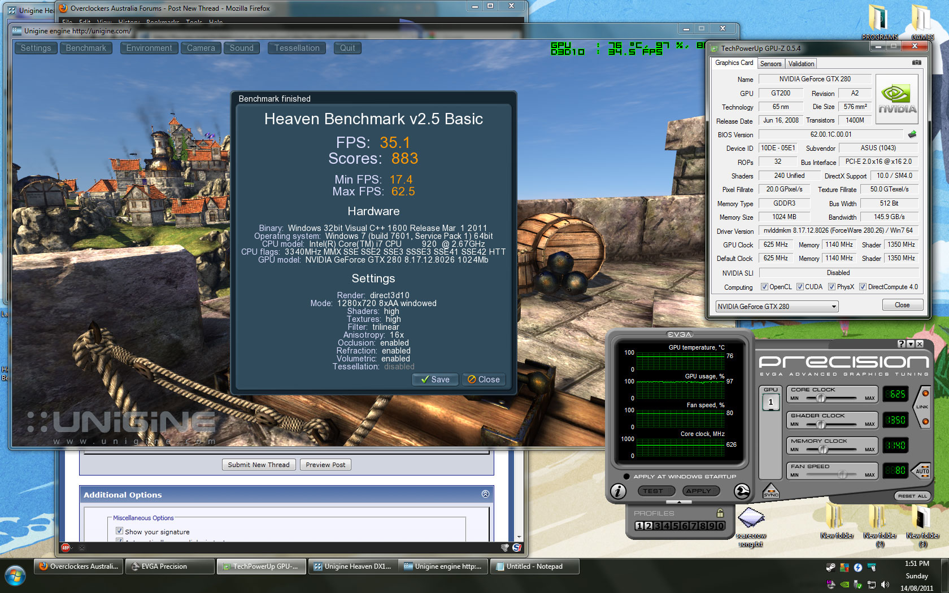Click the GPU-Z screenshot camera icon
This screenshot has height=593, width=949.
pyautogui.click(x=916, y=63)
